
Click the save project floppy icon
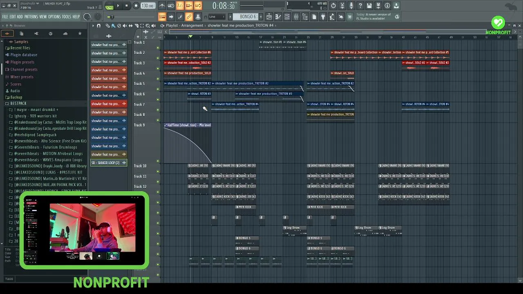[369, 6]
